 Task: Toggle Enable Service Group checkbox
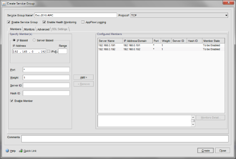pos(9,22)
